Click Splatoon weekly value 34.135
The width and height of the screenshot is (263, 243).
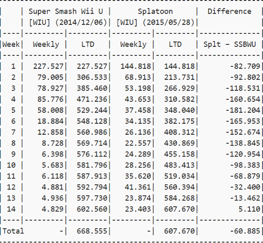pos(138,121)
